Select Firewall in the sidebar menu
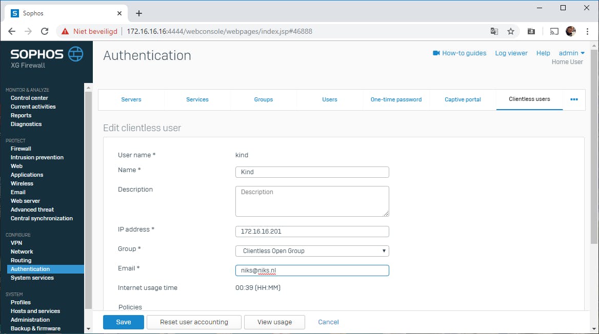Screen dimensions: 599x334 pyautogui.click(x=21, y=149)
